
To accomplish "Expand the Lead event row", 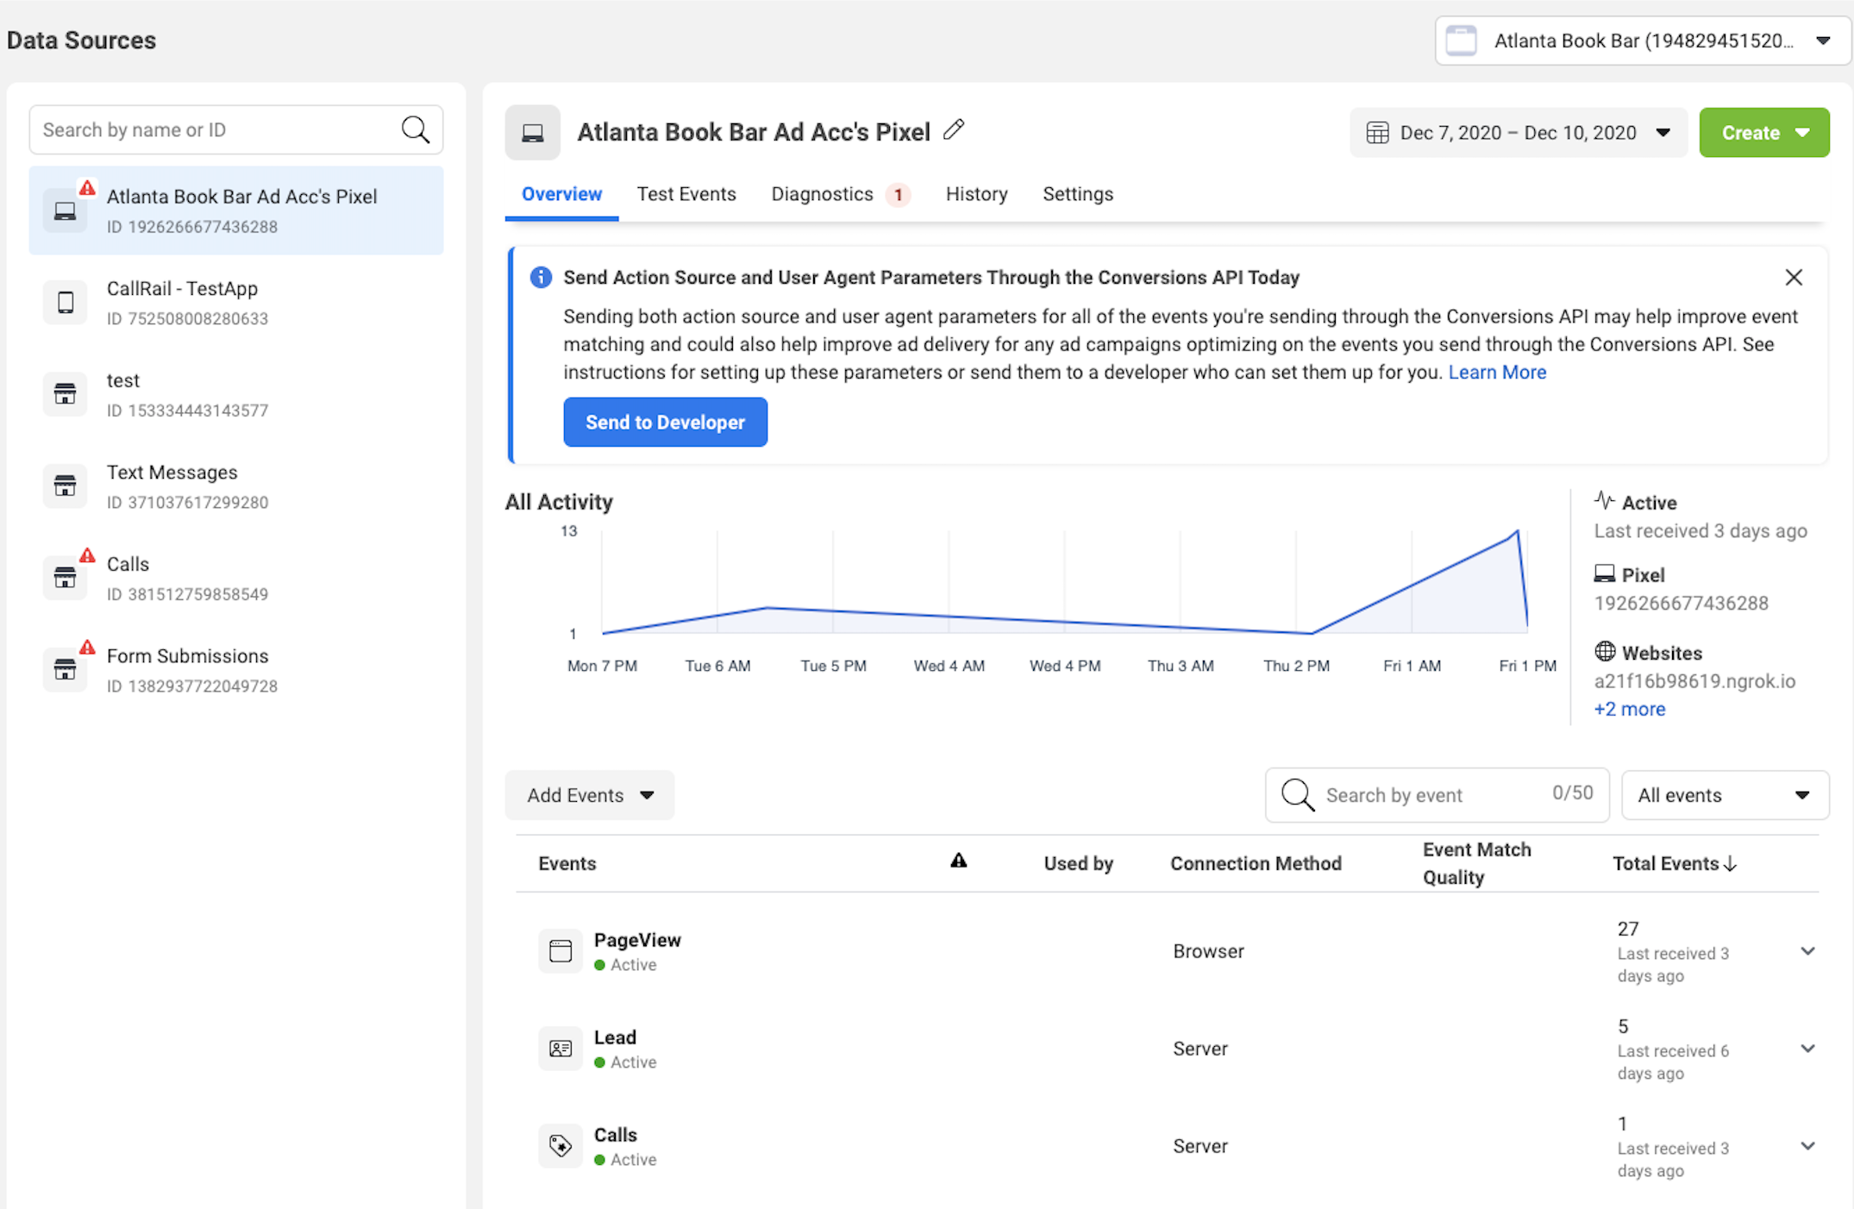I will tap(1808, 1049).
